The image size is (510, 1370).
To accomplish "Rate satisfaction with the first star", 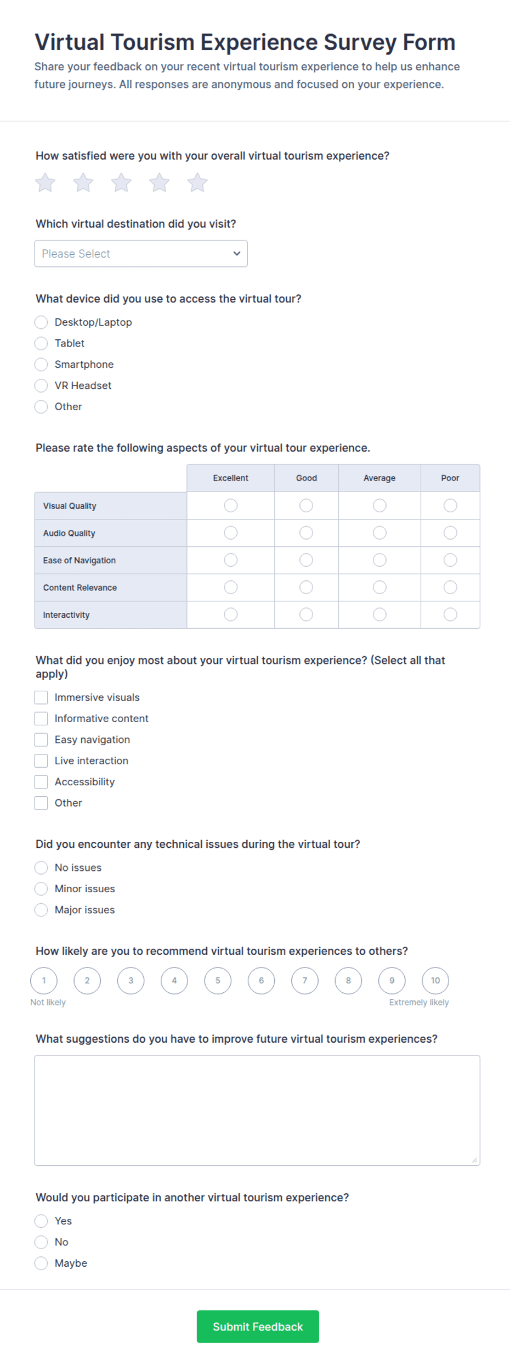I will (45, 183).
